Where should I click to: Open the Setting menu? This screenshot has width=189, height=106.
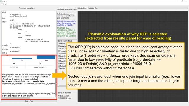(3, 4)
